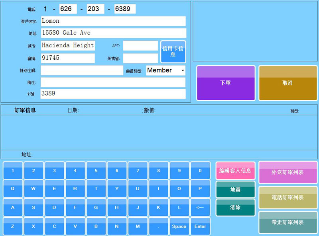
Task: Tap the letter Q key
Action: 13,189
